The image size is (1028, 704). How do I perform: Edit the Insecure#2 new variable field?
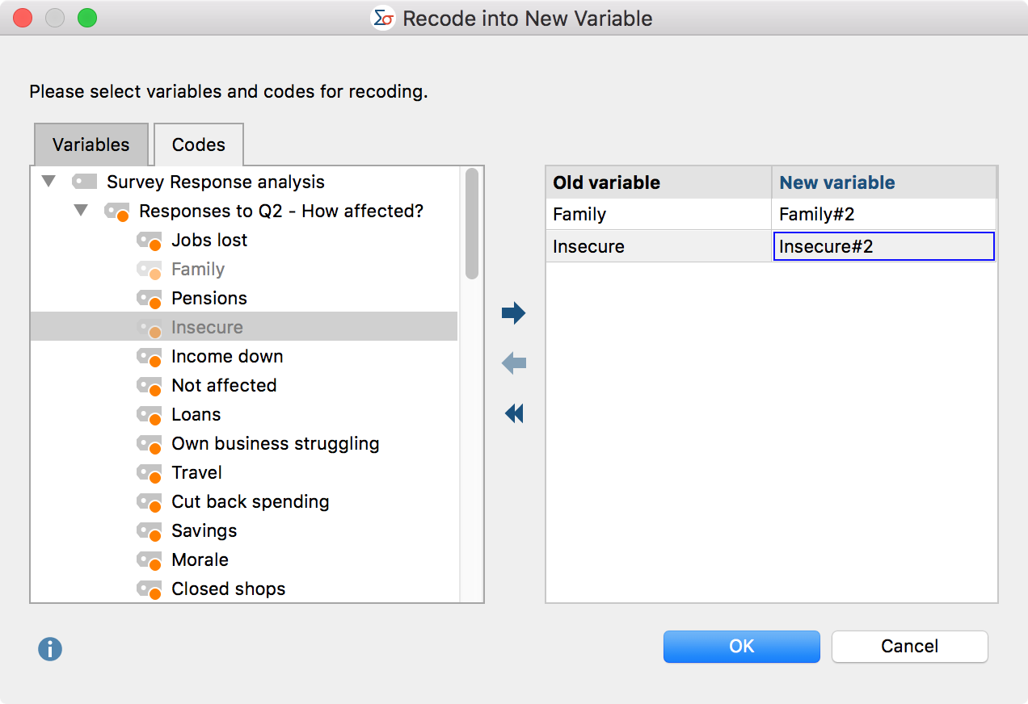tap(883, 247)
